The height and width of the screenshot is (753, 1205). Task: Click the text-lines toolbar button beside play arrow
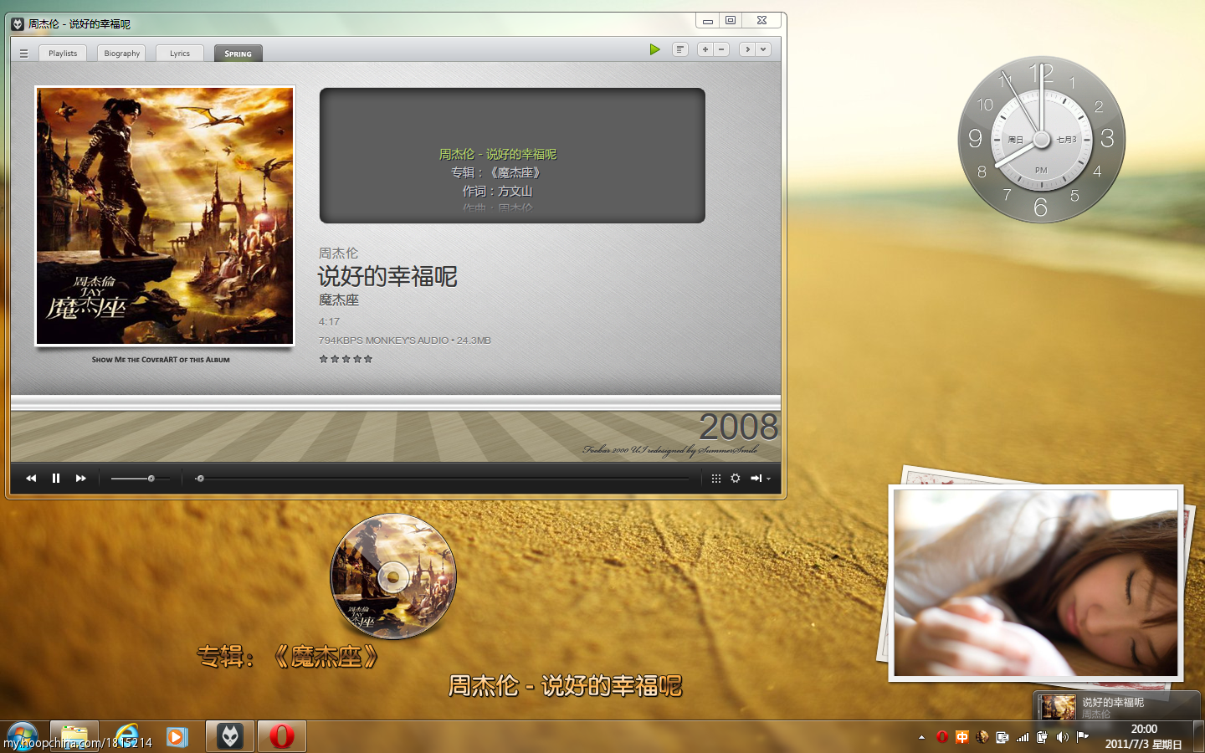point(680,49)
